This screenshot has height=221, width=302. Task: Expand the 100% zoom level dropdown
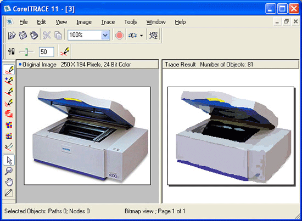(x=105, y=35)
